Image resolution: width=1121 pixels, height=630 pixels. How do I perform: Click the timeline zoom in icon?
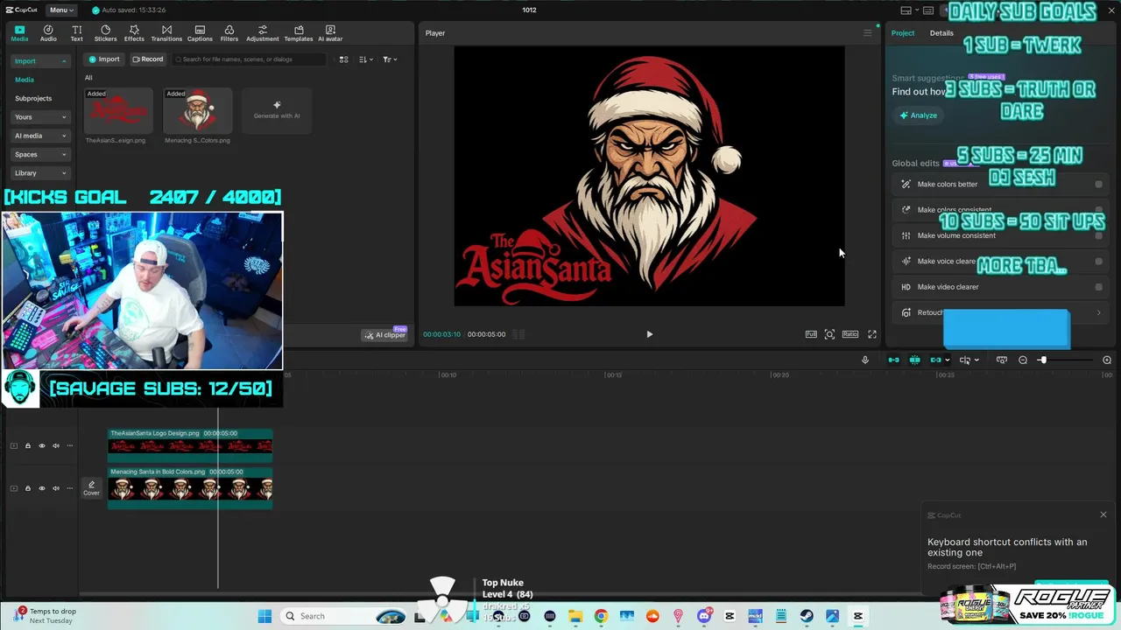point(1107,360)
